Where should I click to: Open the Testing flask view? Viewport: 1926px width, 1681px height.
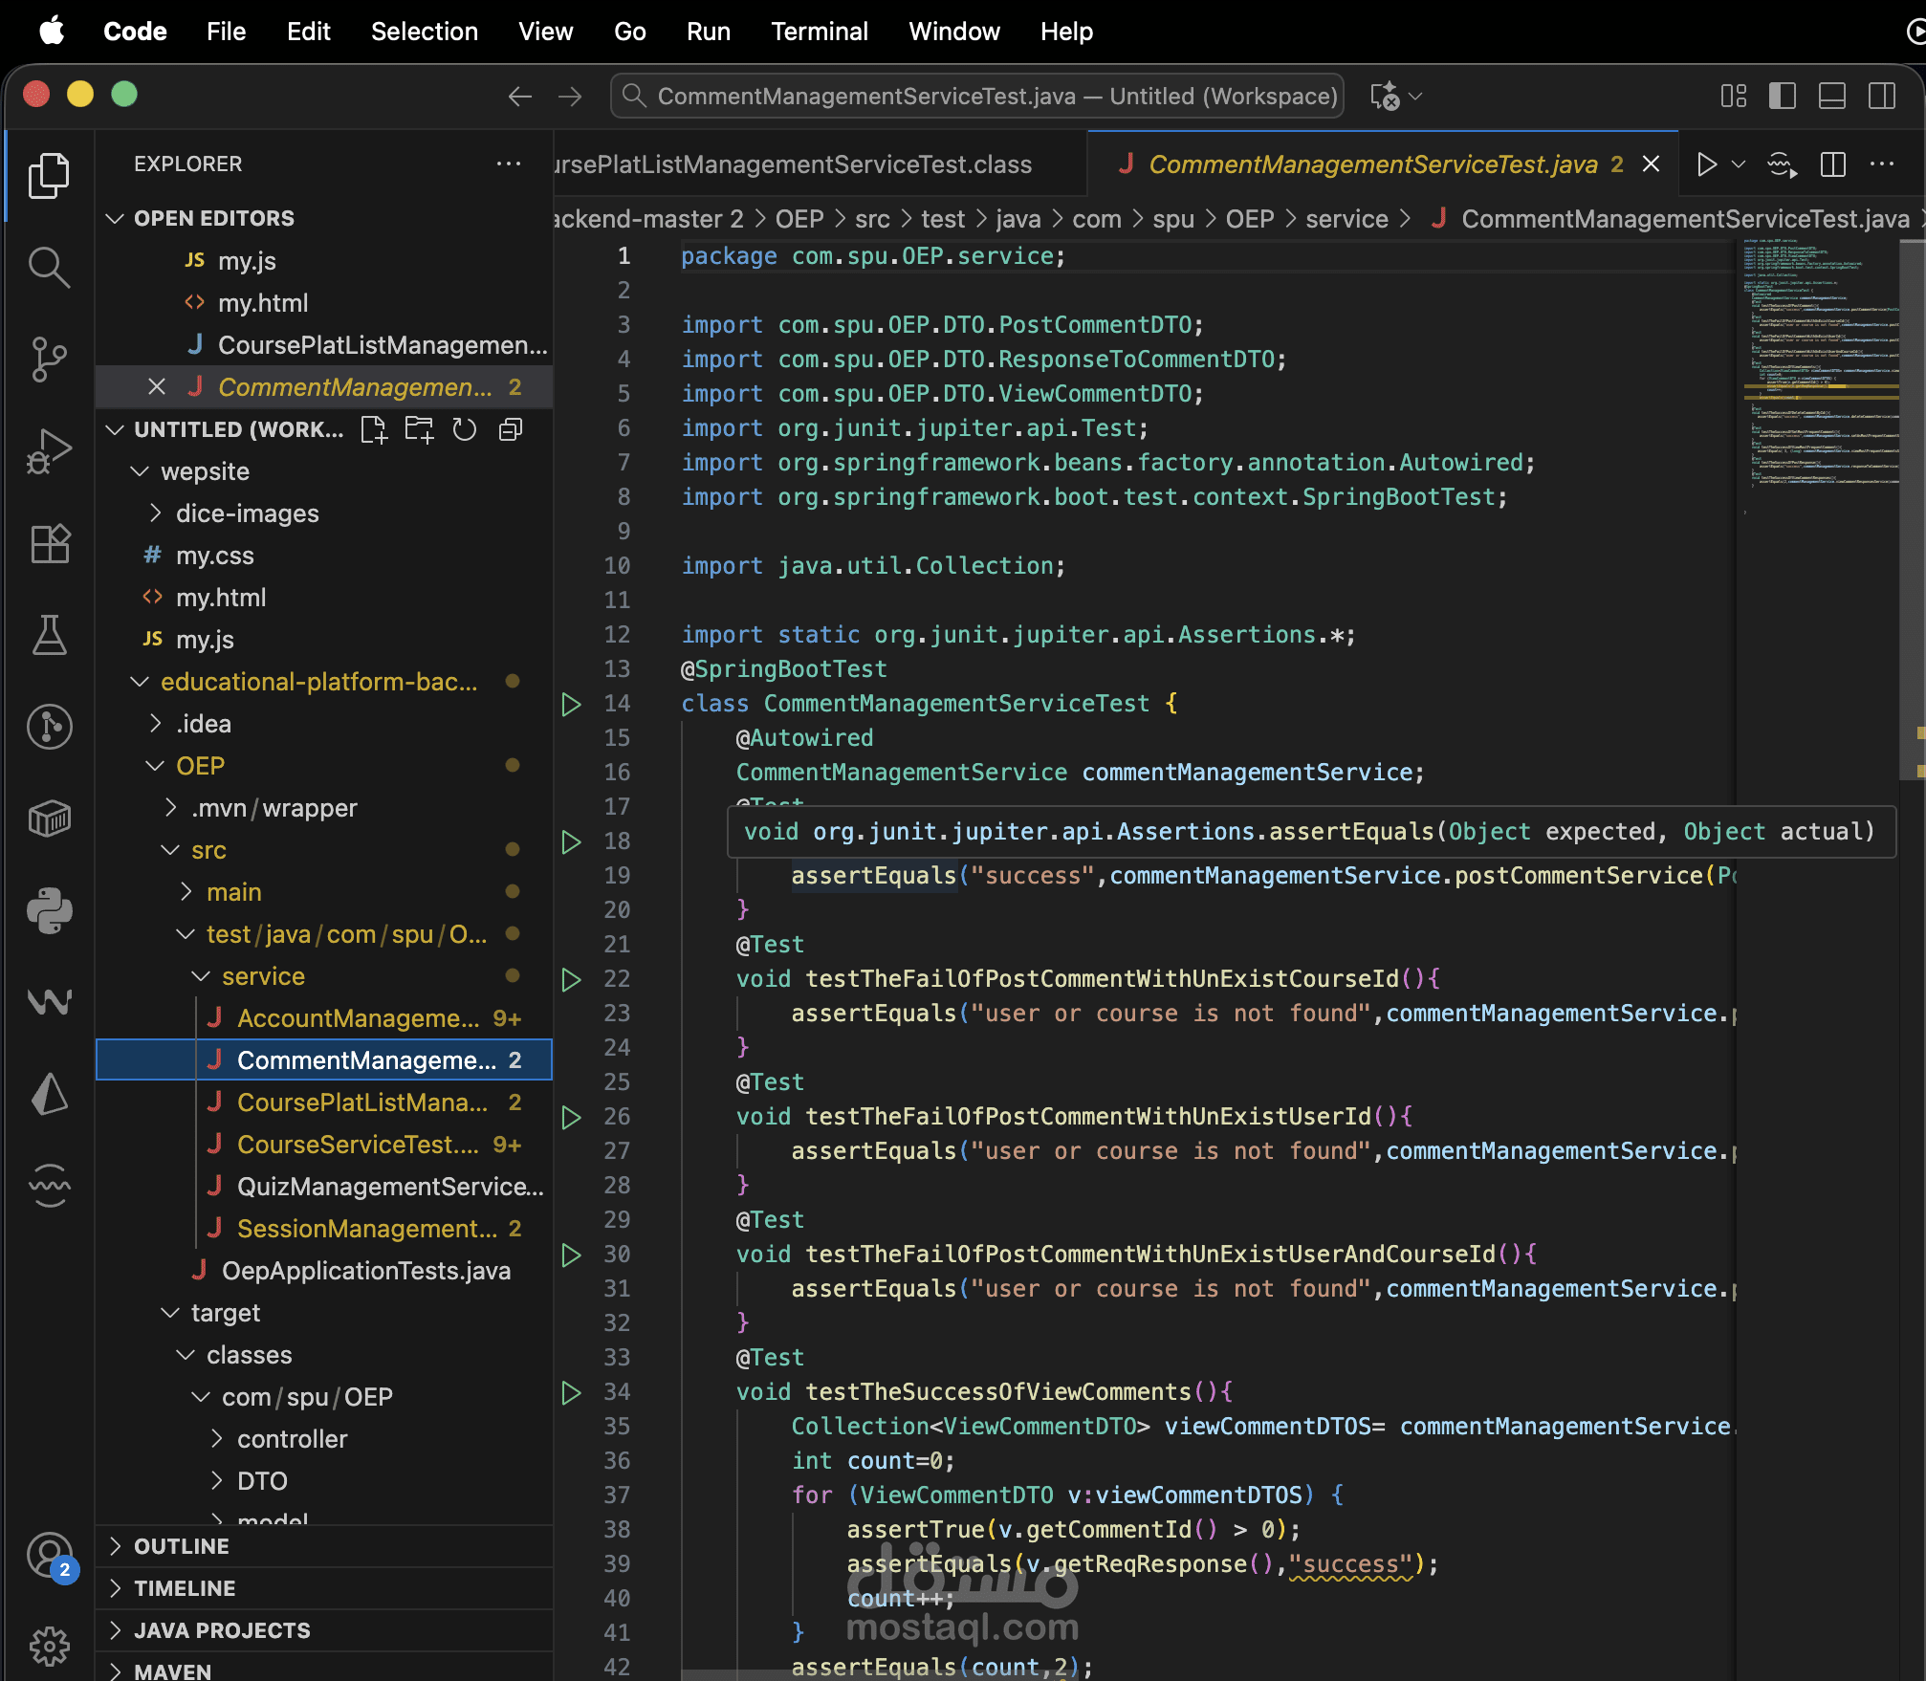pos(49,635)
